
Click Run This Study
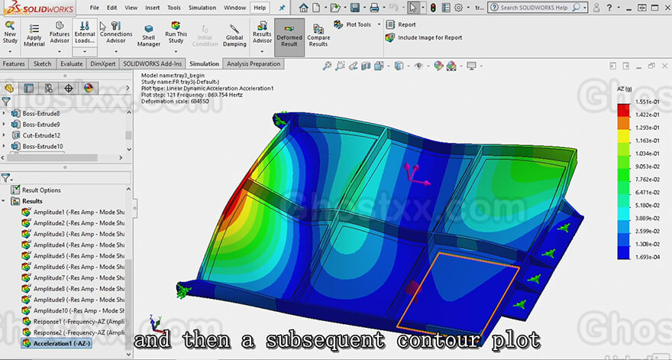176,33
